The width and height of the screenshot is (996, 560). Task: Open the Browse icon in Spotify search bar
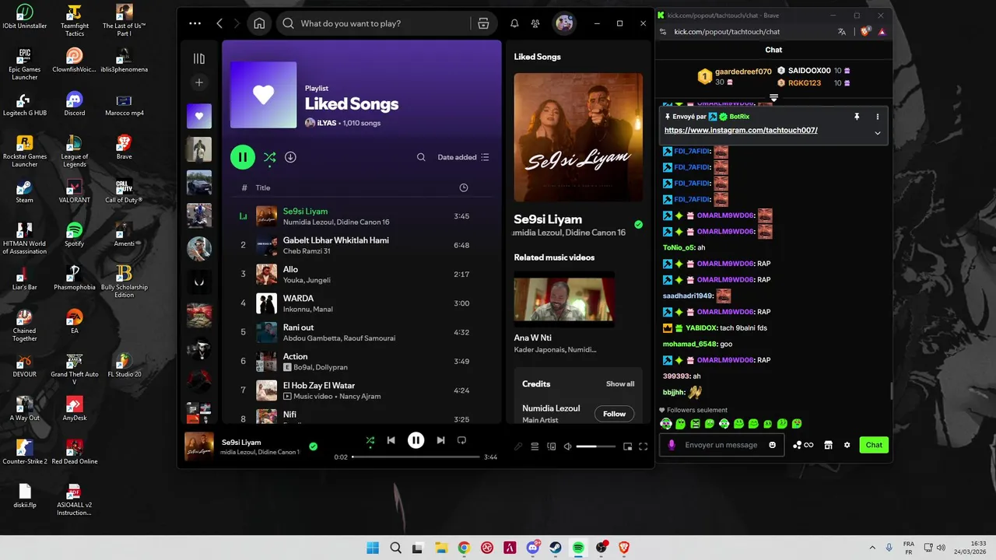pos(483,23)
